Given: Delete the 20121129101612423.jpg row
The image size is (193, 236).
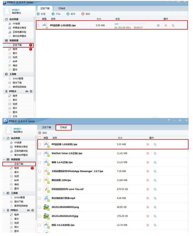Looking at the screenshot, I should [148, 216].
